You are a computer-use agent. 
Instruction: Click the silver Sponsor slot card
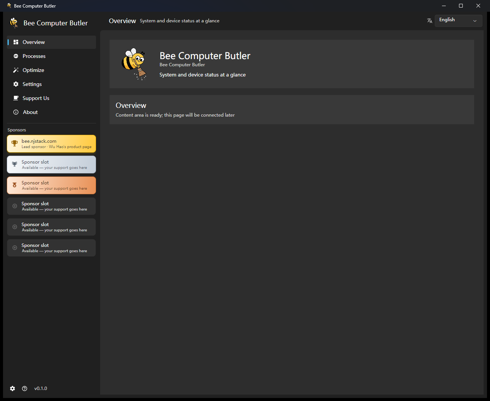[51, 165]
